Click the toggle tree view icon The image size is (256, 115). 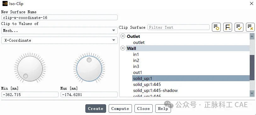tap(216, 27)
